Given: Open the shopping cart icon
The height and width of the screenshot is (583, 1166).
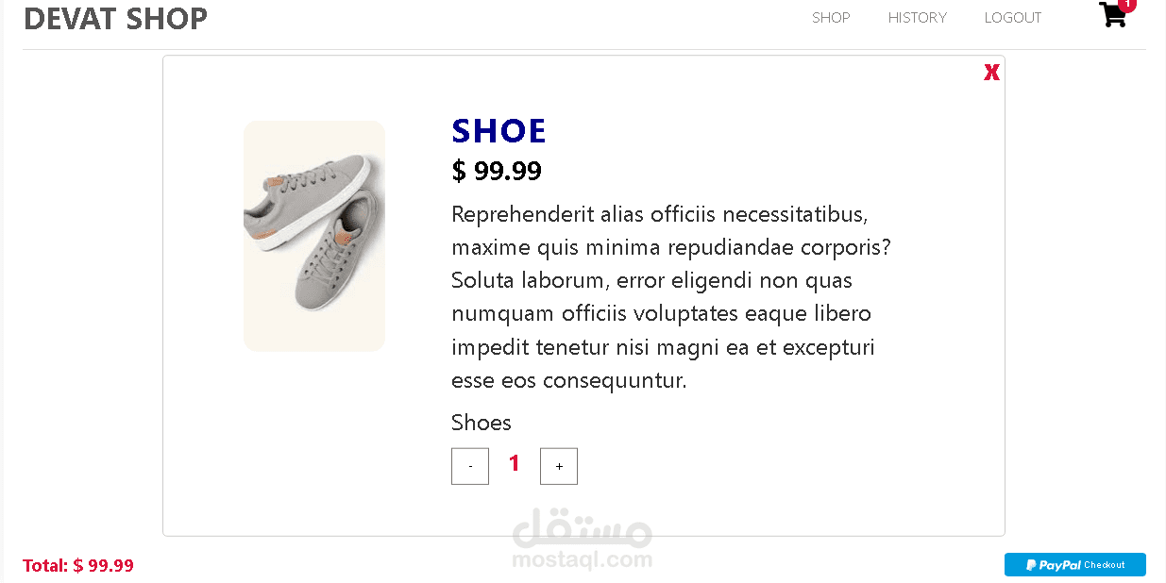Looking at the screenshot, I should [x=1112, y=16].
